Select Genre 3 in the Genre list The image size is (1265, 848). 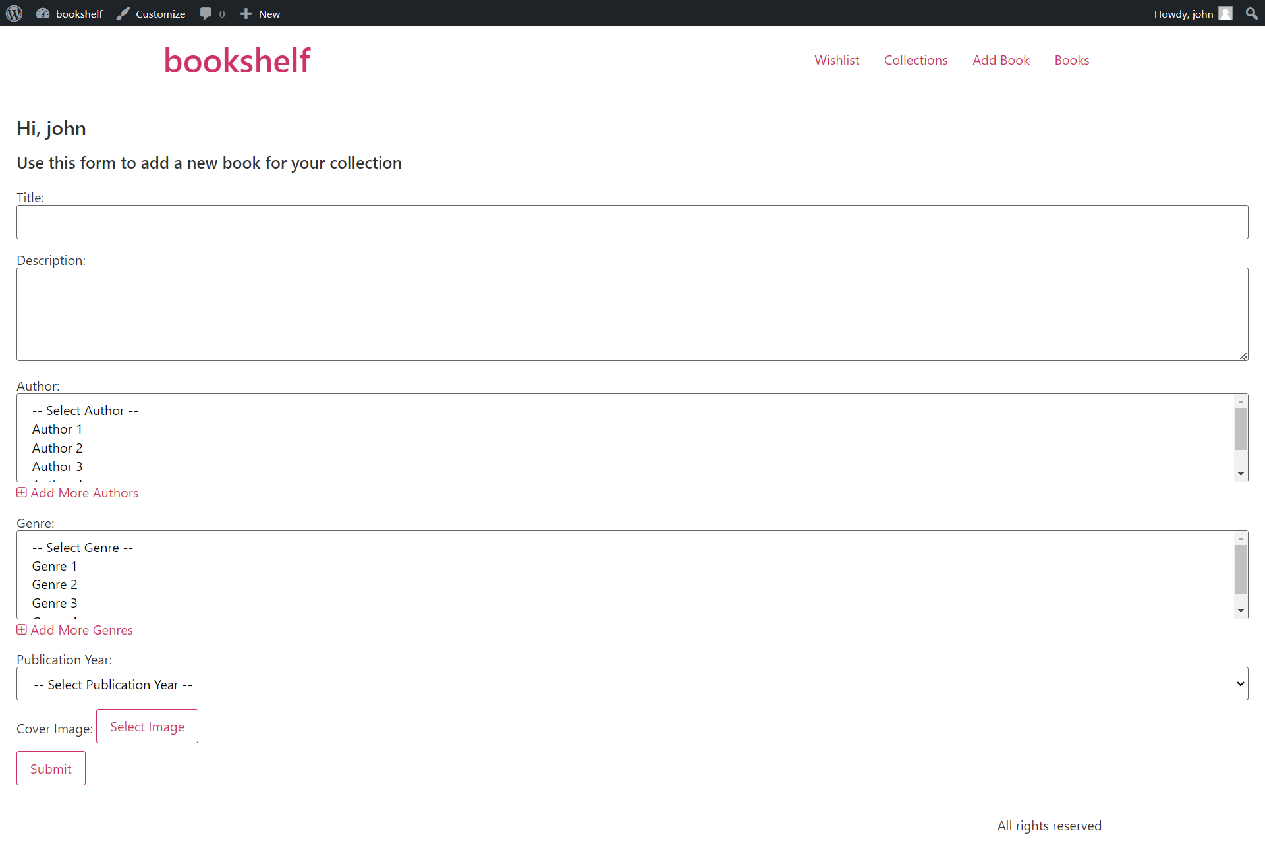(55, 602)
